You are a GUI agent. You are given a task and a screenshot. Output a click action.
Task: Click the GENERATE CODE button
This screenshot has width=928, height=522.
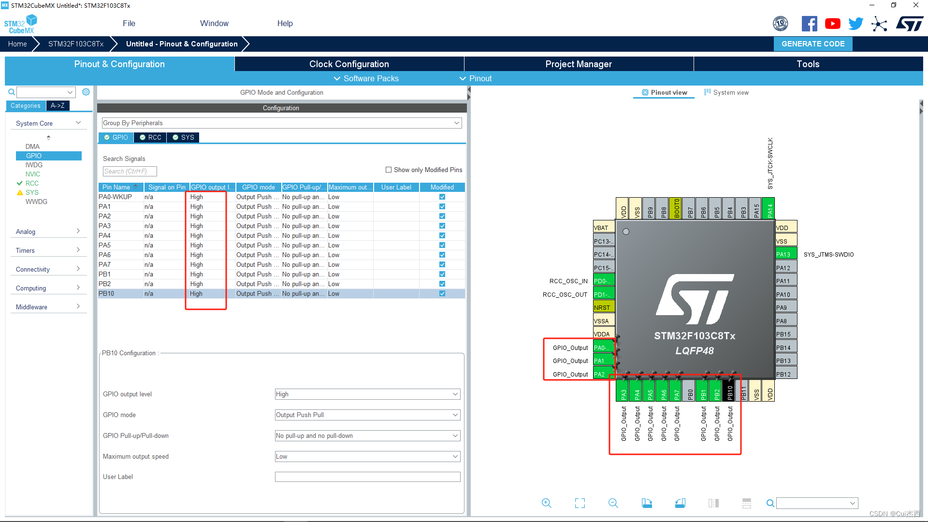[x=813, y=44]
